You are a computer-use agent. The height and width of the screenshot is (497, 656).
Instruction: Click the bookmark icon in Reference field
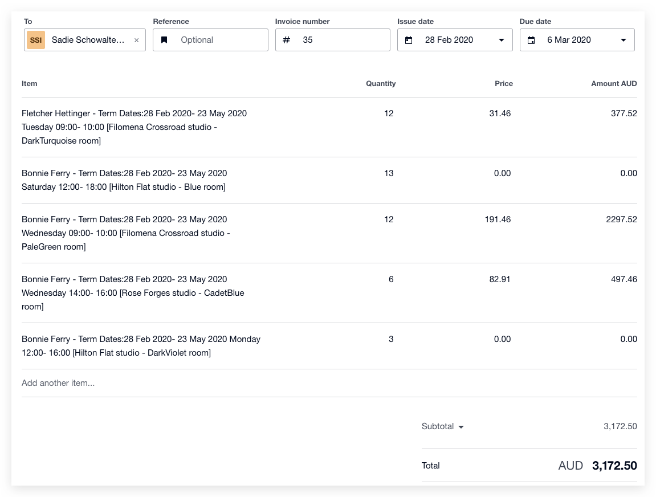click(x=165, y=40)
